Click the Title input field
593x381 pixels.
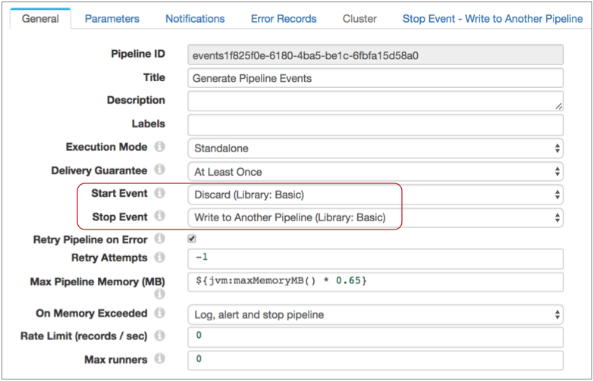click(x=375, y=78)
